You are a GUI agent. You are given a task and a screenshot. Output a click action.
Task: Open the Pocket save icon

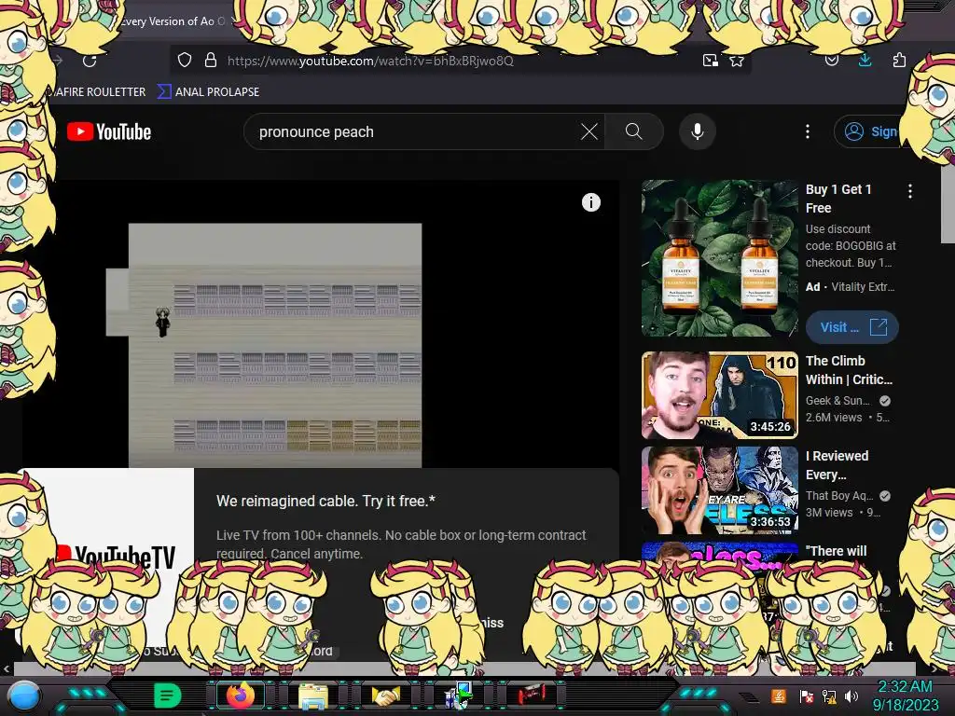(x=831, y=61)
